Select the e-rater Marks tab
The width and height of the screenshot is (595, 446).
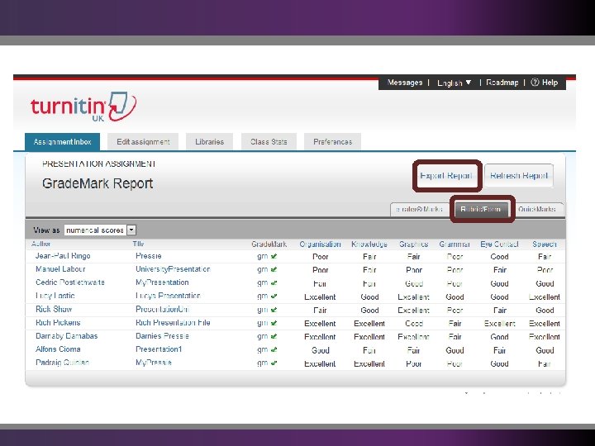tap(419, 209)
